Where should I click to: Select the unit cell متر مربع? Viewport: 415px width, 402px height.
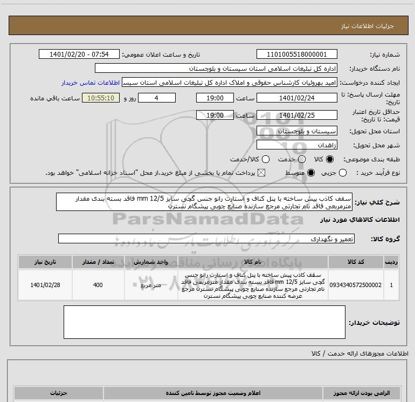[x=151, y=285]
